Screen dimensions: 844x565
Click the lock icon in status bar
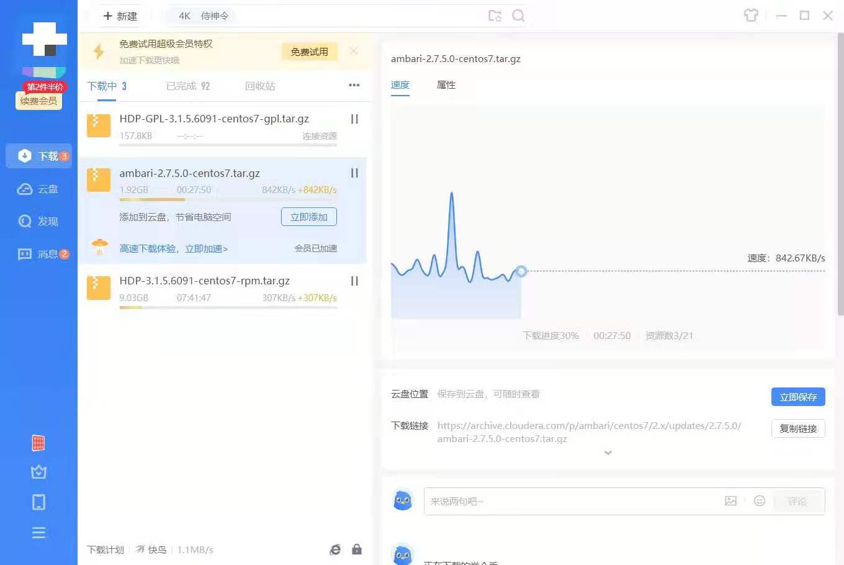[357, 549]
